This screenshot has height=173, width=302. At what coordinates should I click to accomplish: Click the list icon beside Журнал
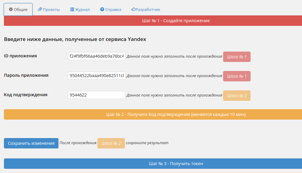(72, 9)
